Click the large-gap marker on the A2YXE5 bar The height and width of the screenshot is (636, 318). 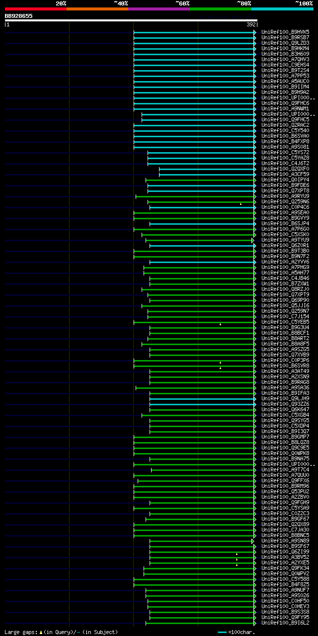tap(237, 565)
